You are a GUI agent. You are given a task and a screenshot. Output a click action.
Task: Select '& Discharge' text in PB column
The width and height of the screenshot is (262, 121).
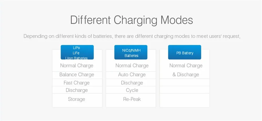click(x=186, y=74)
